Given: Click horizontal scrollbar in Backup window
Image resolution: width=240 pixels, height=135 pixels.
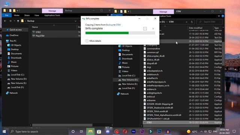Looking at the screenshot, I should (62, 125).
